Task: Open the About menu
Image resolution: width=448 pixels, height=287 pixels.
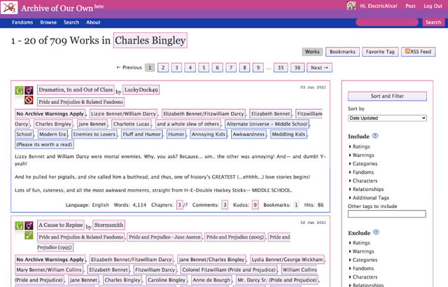Action: tap(93, 22)
